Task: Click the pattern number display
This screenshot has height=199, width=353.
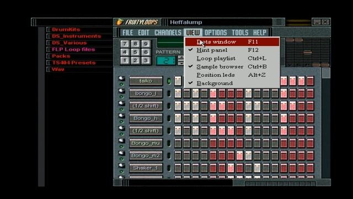Action: pos(167,60)
